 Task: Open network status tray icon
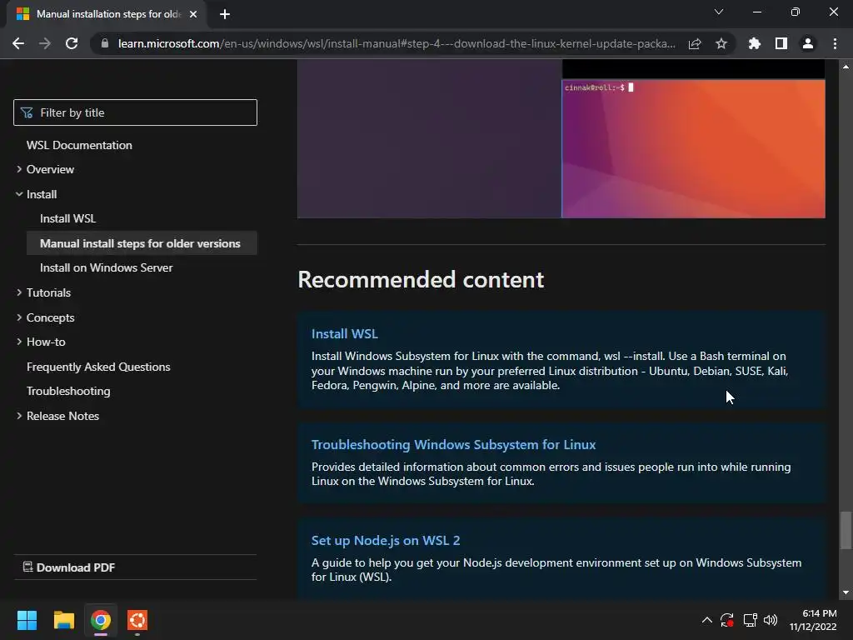pyautogui.click(x=751, y=620)
